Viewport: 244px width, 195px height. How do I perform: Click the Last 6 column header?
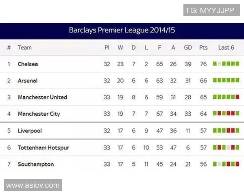point(226,48)
